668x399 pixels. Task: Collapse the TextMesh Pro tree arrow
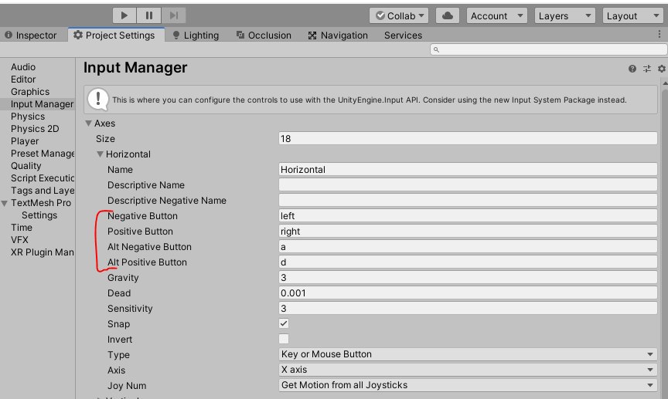tap(5, 203)
